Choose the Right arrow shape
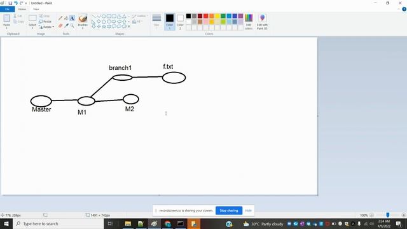Screen dimensions: 407x229 [114, 21]
